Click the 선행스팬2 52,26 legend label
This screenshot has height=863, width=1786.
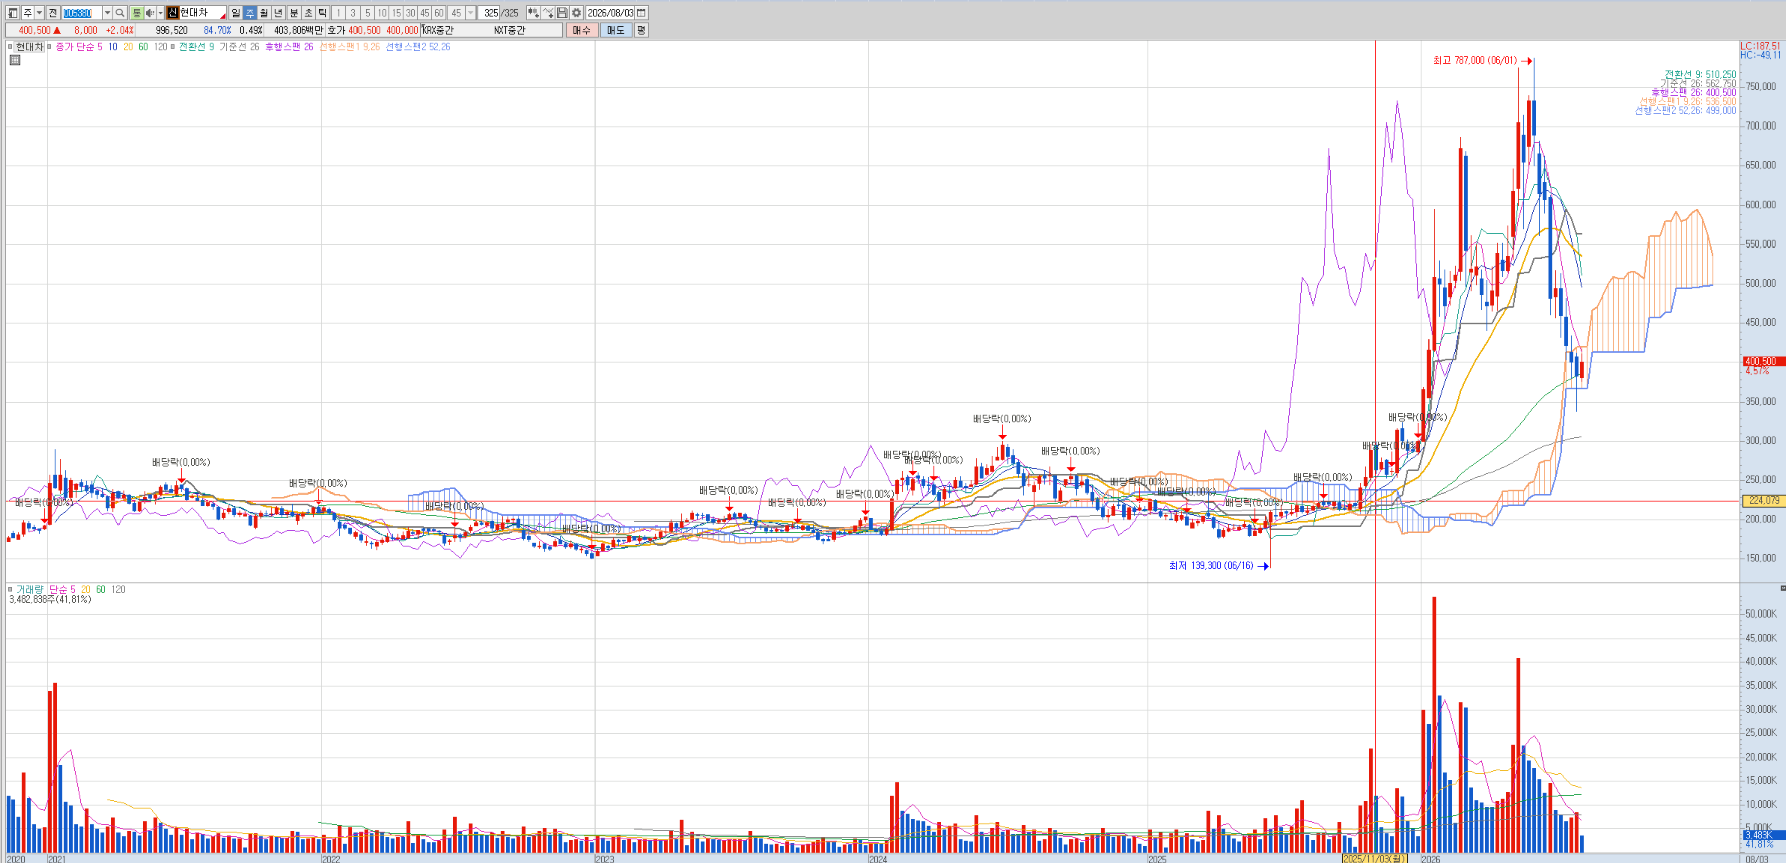418,47
